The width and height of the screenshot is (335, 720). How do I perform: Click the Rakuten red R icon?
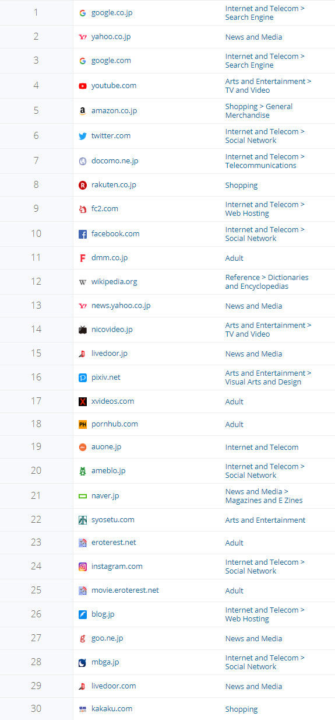tap(83, 185)
